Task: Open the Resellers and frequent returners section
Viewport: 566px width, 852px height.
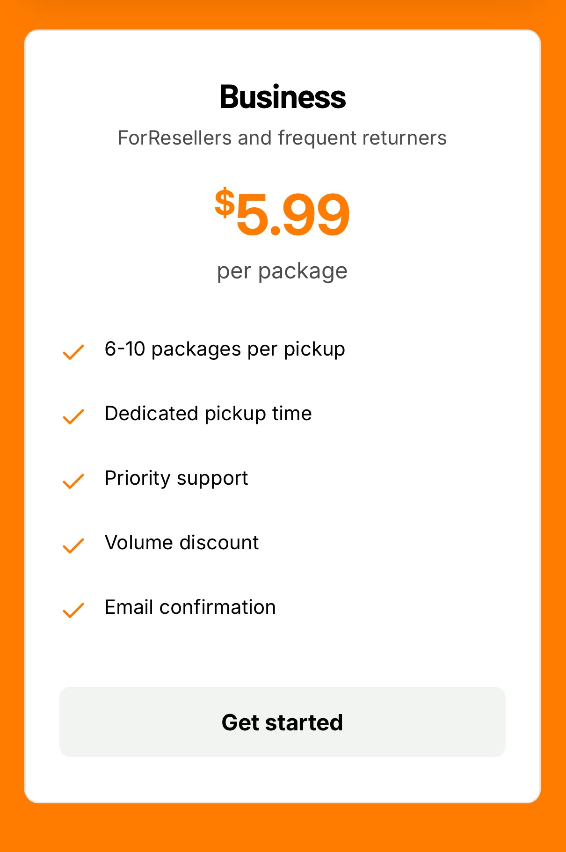Action: pos(283,137)
